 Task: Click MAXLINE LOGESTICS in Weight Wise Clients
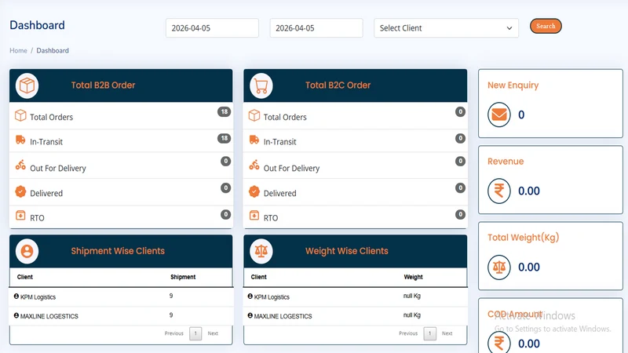(x=283, y=316)
